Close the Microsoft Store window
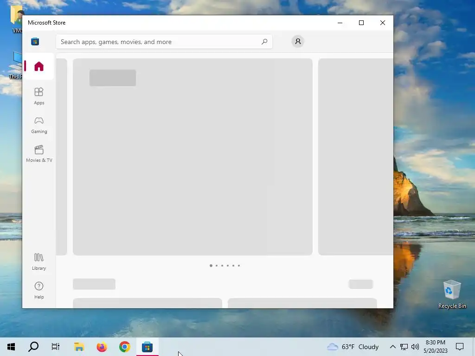This screenshot has width=475, height=356. point(383,23)
